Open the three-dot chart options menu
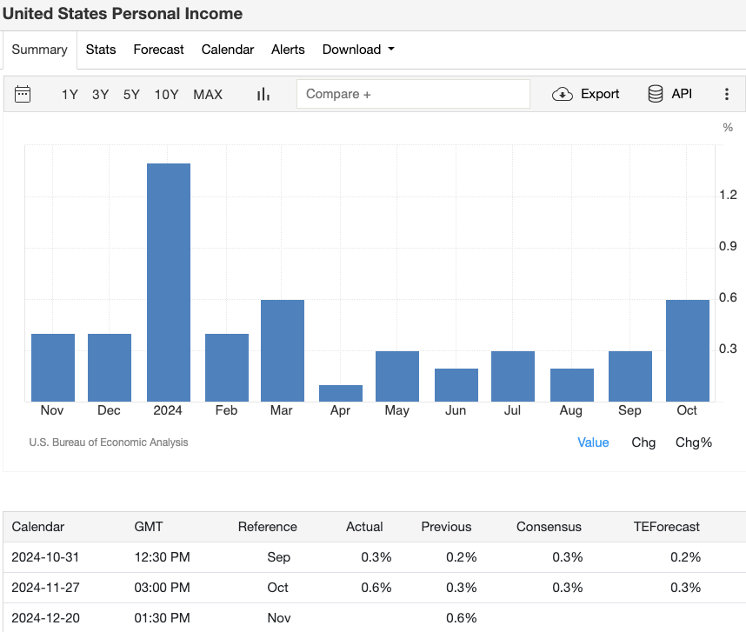The image size is (746, 632). point(727,94)
